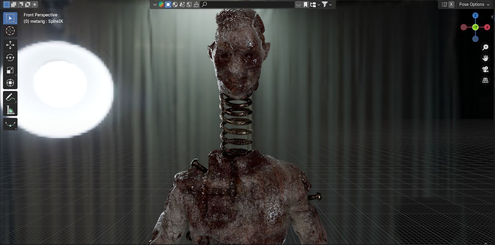Image resolution: width=495 pixels, height=245 pixels.
Task: Click the hierarchy tree icon
Action: point(313,4)
